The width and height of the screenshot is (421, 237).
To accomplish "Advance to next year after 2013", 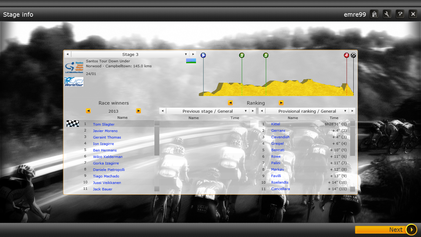I will 138,111.
